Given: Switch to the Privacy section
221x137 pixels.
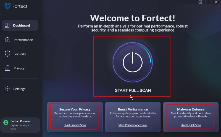Looking at the screenshot, I should click(x=20, y=68).
